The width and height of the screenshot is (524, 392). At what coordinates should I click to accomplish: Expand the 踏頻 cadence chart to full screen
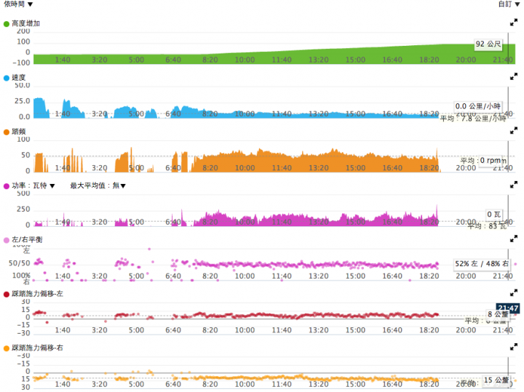coord(514,131)
